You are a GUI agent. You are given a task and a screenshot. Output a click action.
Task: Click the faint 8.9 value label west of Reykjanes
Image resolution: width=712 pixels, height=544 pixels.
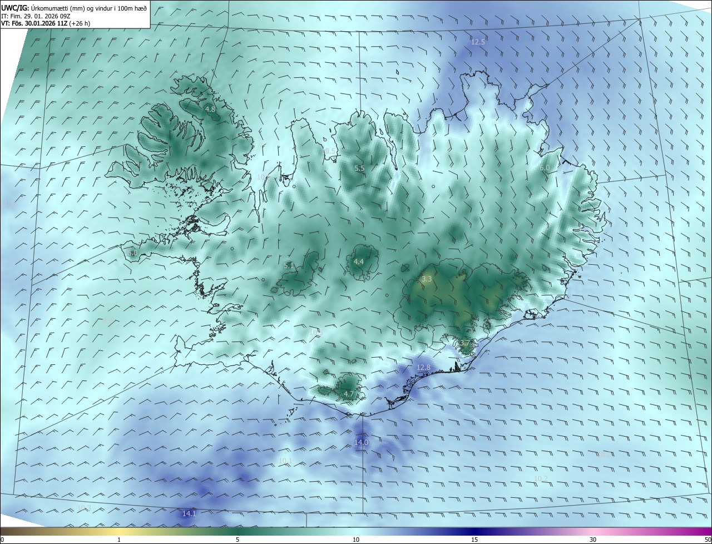click(x=107, y=320)
